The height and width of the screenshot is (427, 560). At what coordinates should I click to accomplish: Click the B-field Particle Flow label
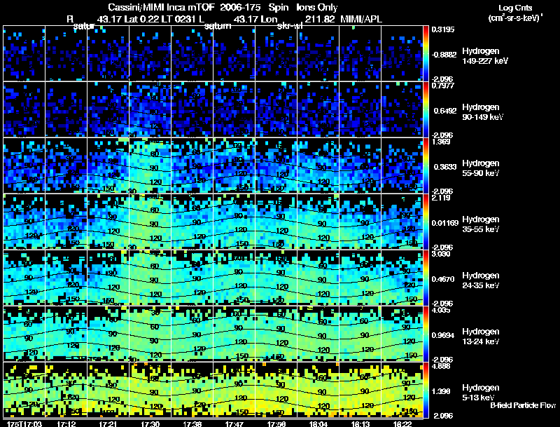point(522,405)
